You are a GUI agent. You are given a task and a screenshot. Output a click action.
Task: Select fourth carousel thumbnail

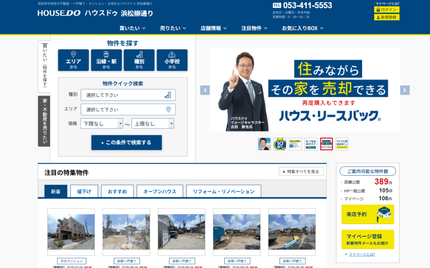click(x=311, y=144)
